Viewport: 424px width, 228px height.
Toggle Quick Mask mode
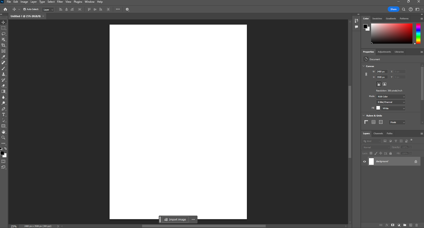point(3,161)
